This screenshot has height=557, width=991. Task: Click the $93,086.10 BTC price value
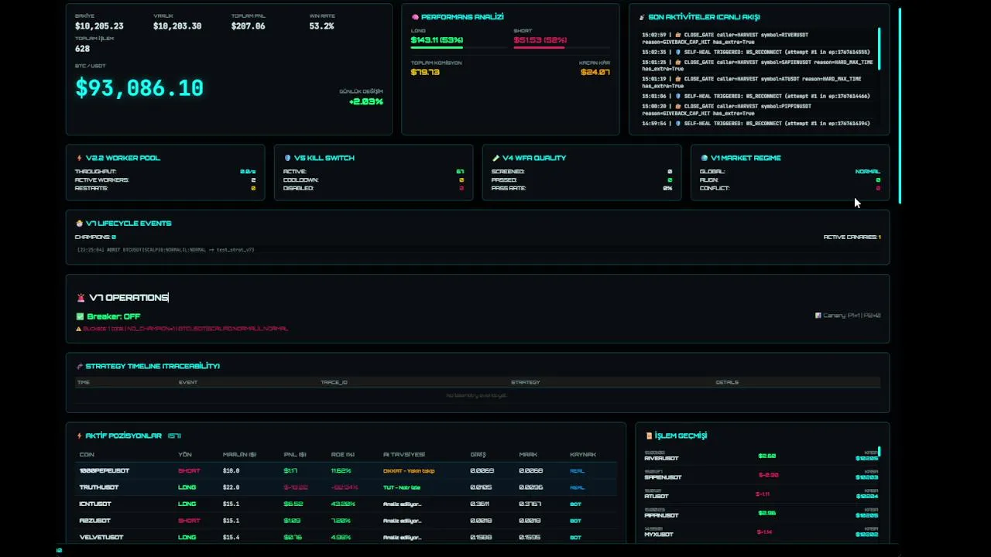[x=139, y=87]
